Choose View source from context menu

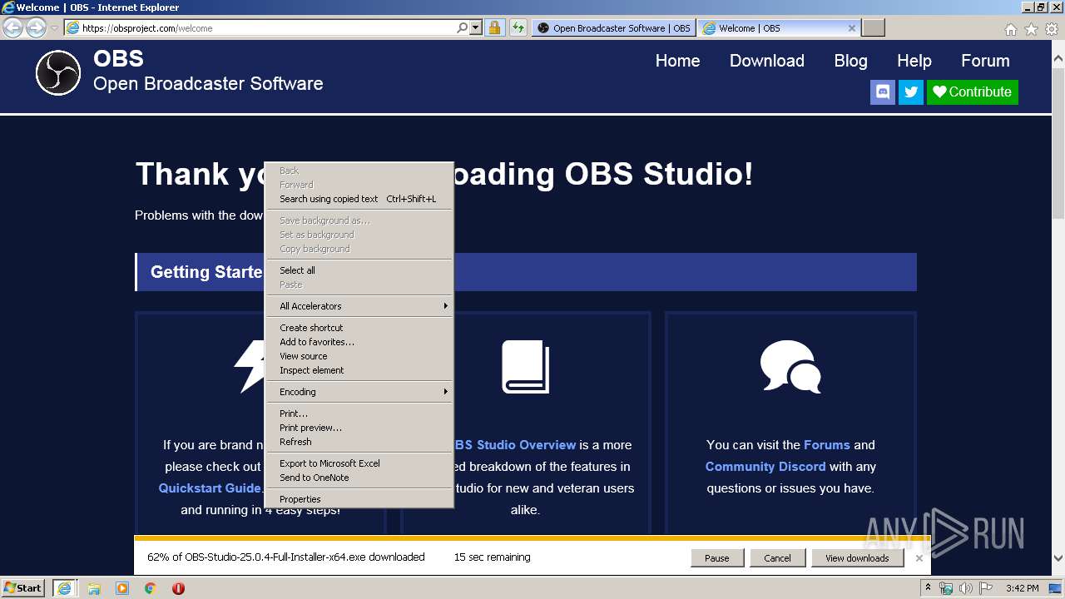[x=359, y=356]
